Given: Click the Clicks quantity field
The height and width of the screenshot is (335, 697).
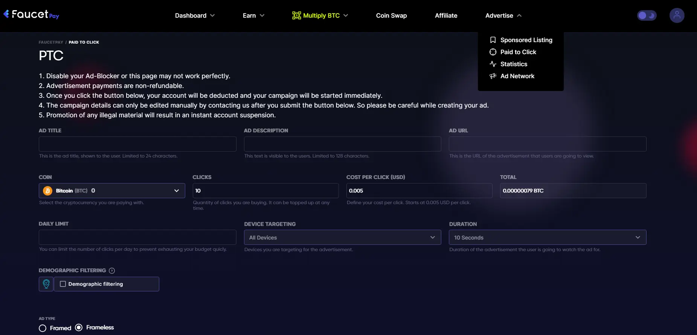Looking at the screenshot, I should pyautogui.click(x=265, y=191).
